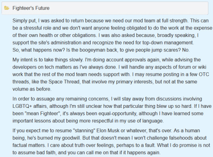Collapse the Fighteer's Future folder header
This screenshot has width=213, height=157.
pos(105,8)
